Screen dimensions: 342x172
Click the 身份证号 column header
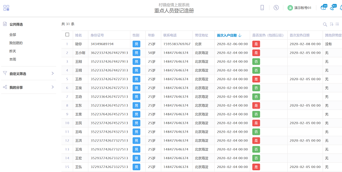tap(97, 35)
